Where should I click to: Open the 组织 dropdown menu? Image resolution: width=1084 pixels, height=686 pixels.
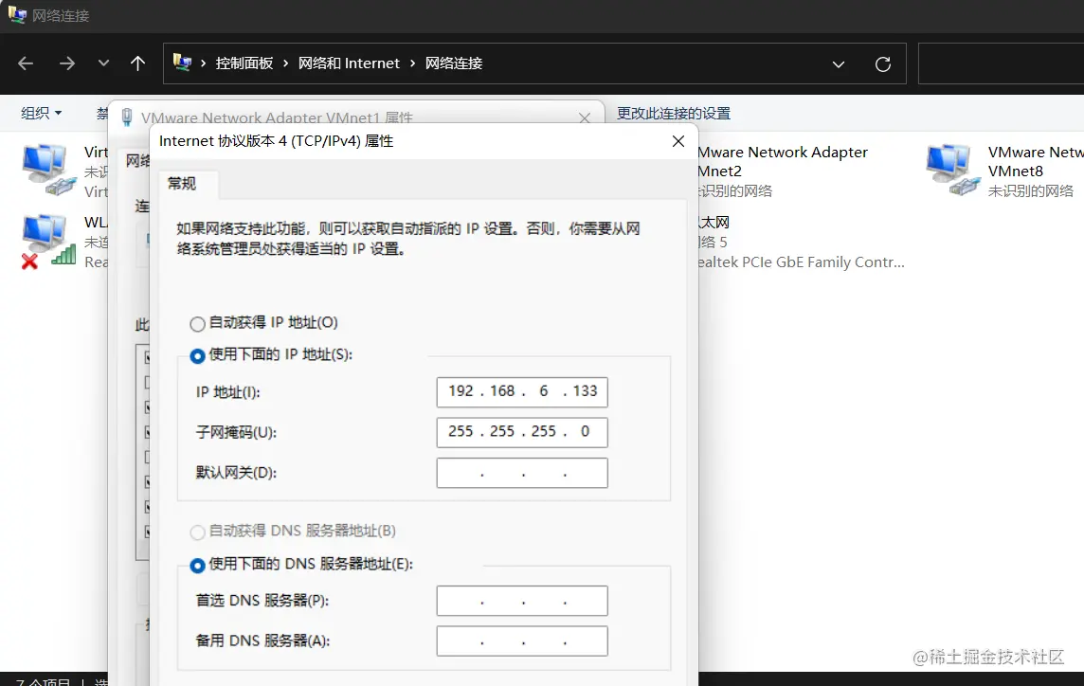(41, 113)
